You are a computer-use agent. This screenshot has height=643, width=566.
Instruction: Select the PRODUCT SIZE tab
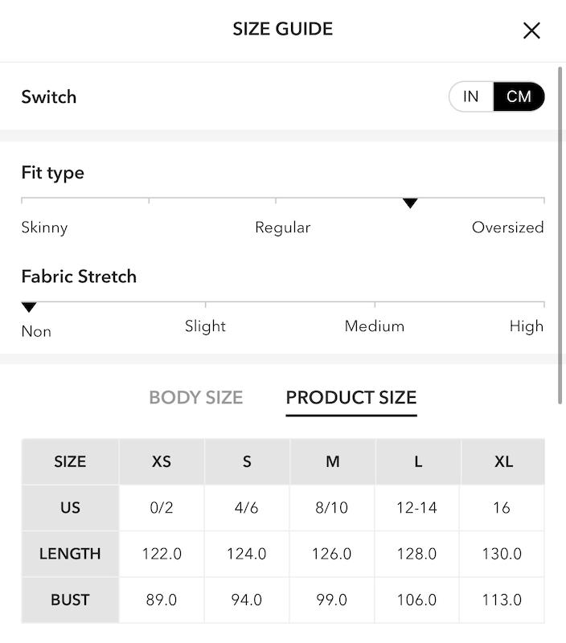click(x=351, y=397)
